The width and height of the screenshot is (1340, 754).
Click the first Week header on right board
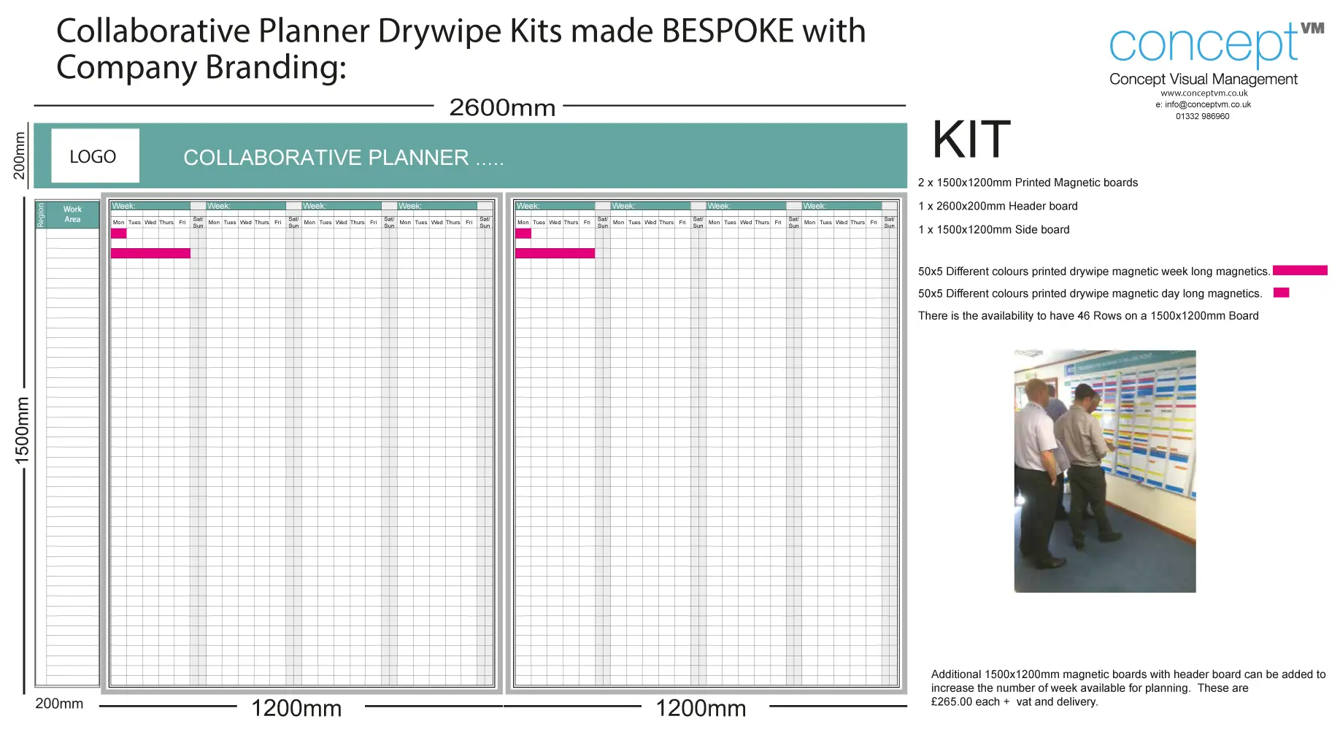(x=555, y=207)
